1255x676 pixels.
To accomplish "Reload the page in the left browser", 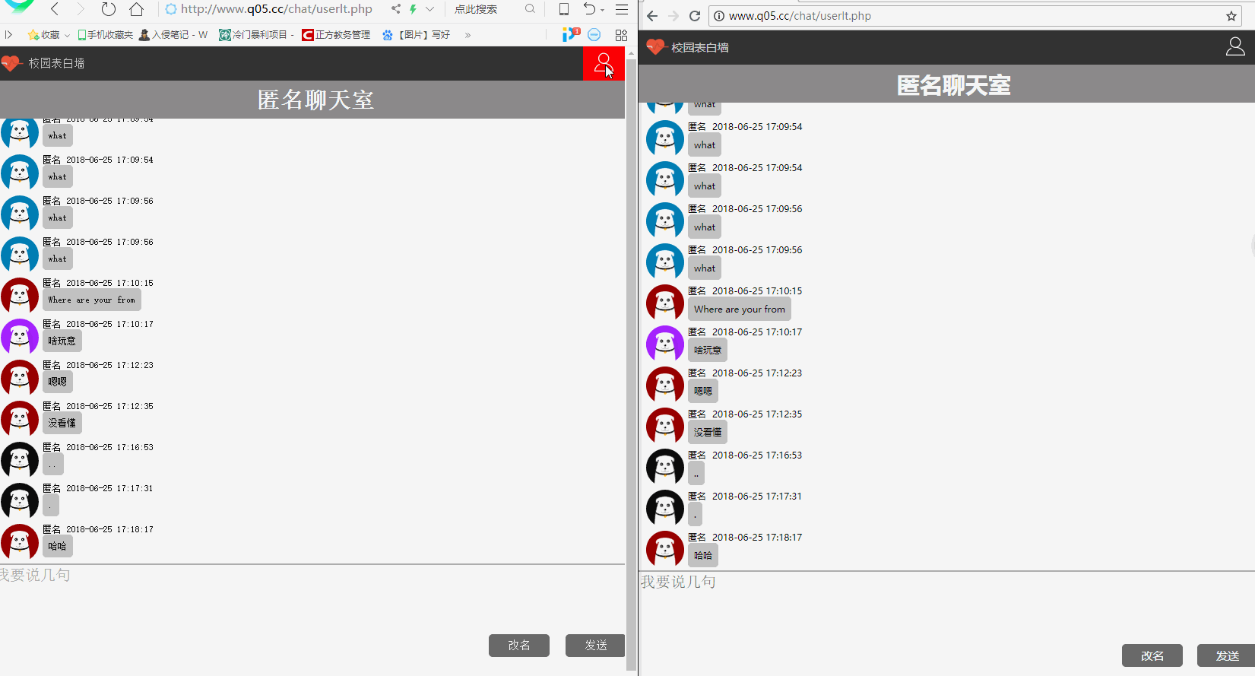I will pos(108,9).
